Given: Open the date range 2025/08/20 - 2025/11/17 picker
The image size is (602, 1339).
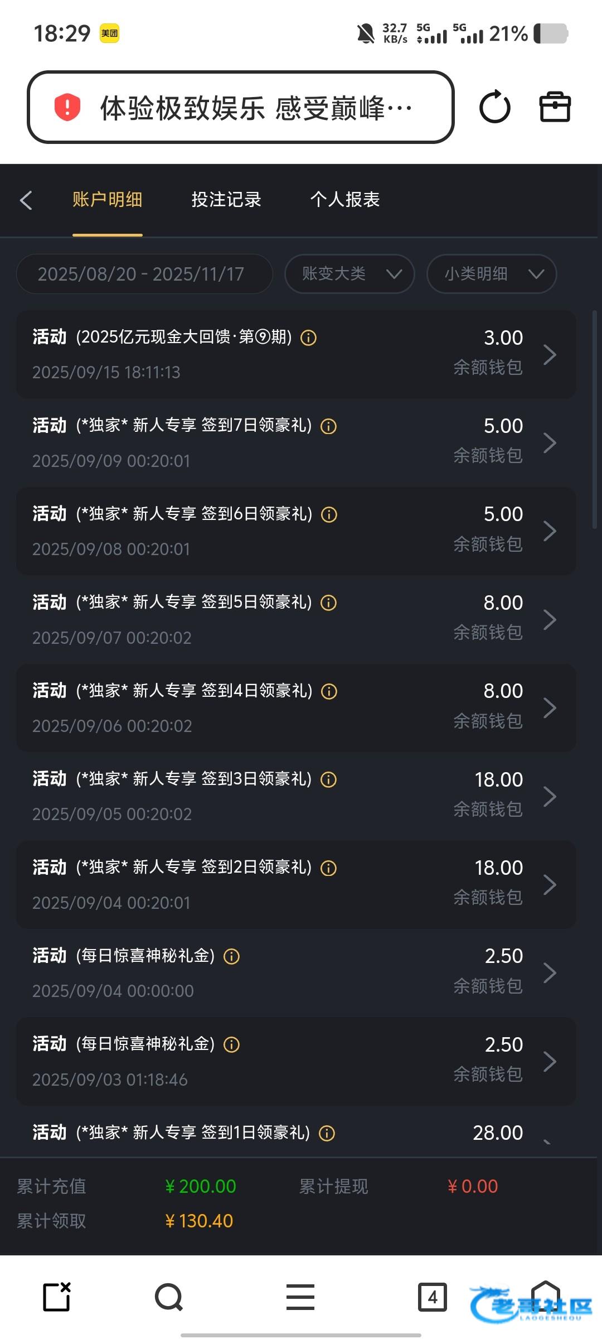Looking at the screenshot, I should pos(144,274).
